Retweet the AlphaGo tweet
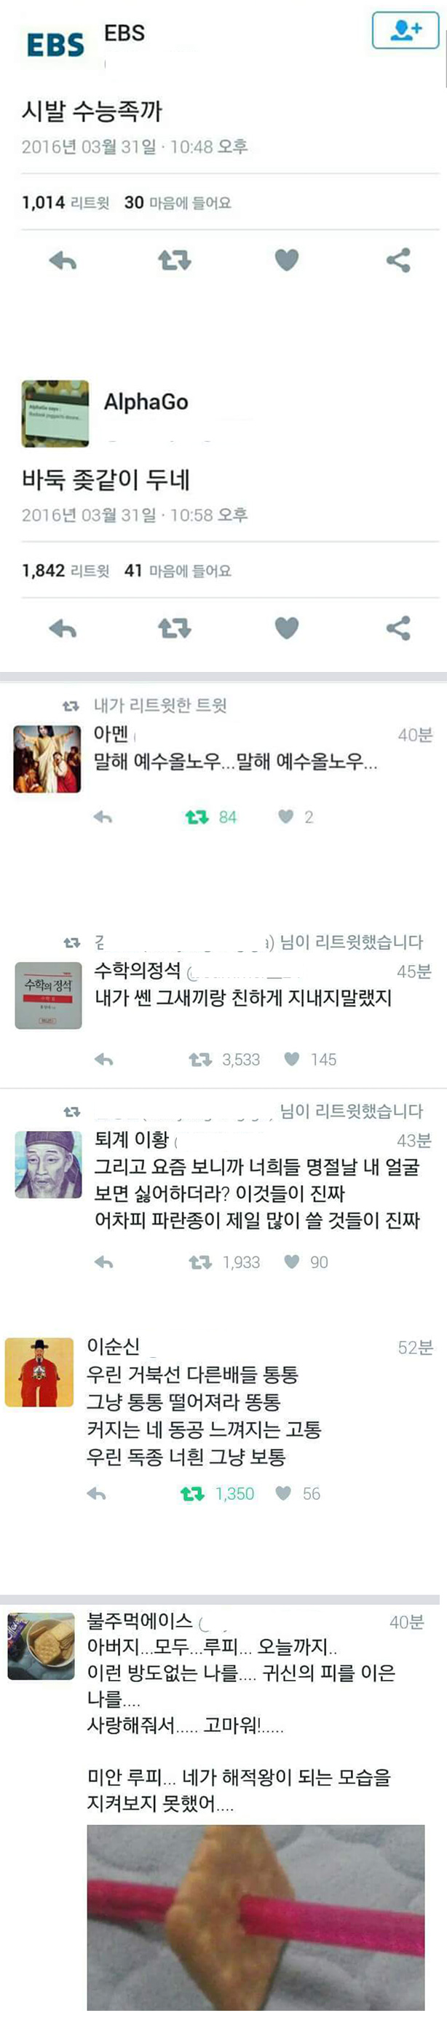447x2029 pixels. pyautogui.click(x=175, y=628)
